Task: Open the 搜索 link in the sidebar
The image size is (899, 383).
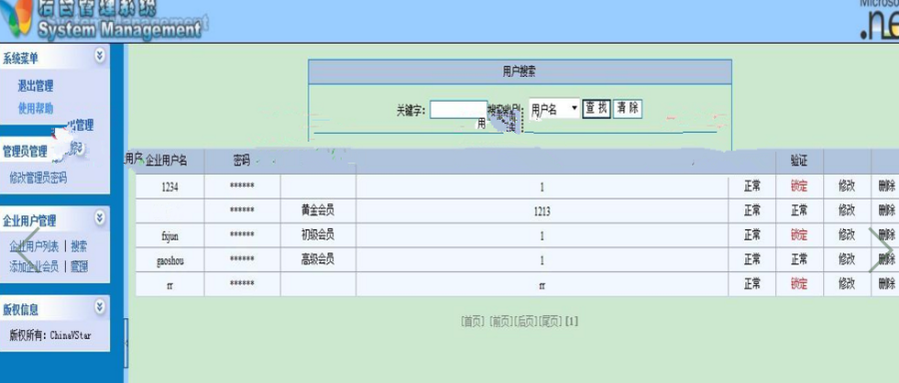Action: point(79,246)
